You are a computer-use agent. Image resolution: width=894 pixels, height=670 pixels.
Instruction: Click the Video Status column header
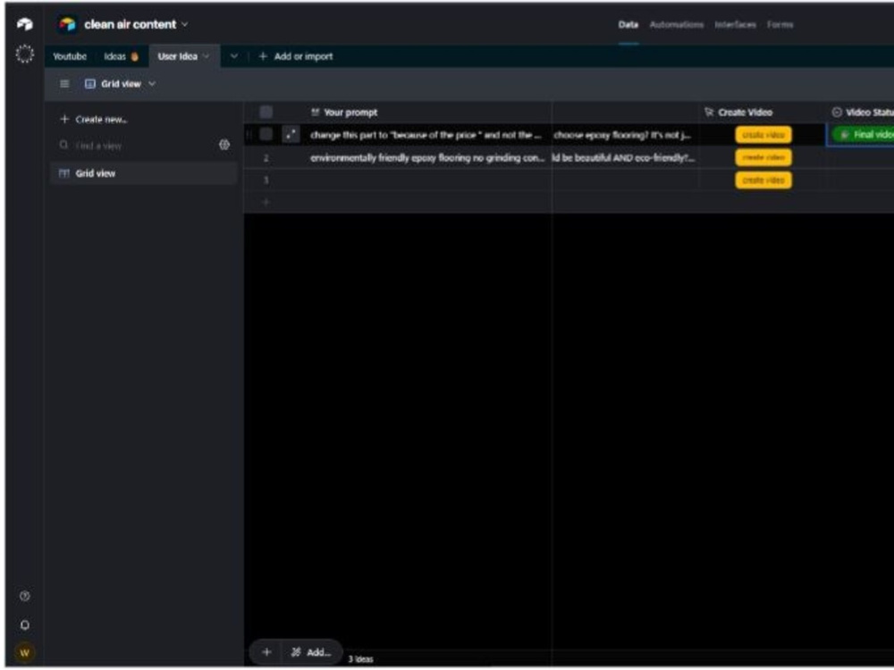click(x=861, y=113)
